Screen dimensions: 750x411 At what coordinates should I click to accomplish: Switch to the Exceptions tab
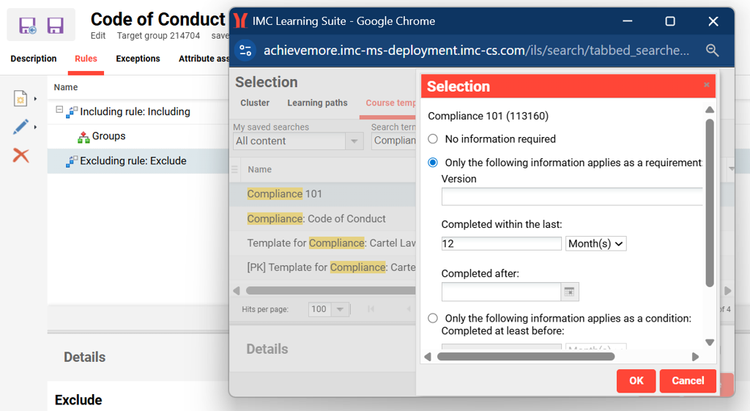pyautogui.click(x=138, y=59)
